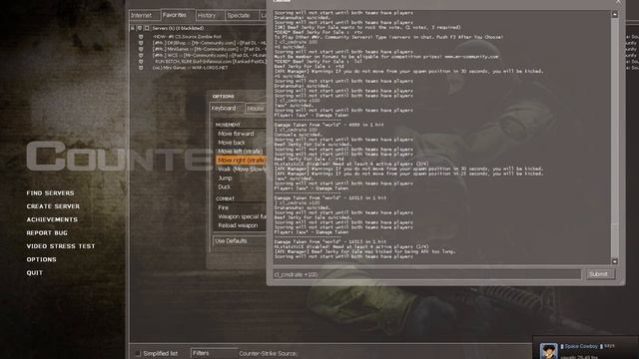Screen dimensions: 639x359
Task: Click console scrollbar up arrow
Action: (x=615, y=14)
